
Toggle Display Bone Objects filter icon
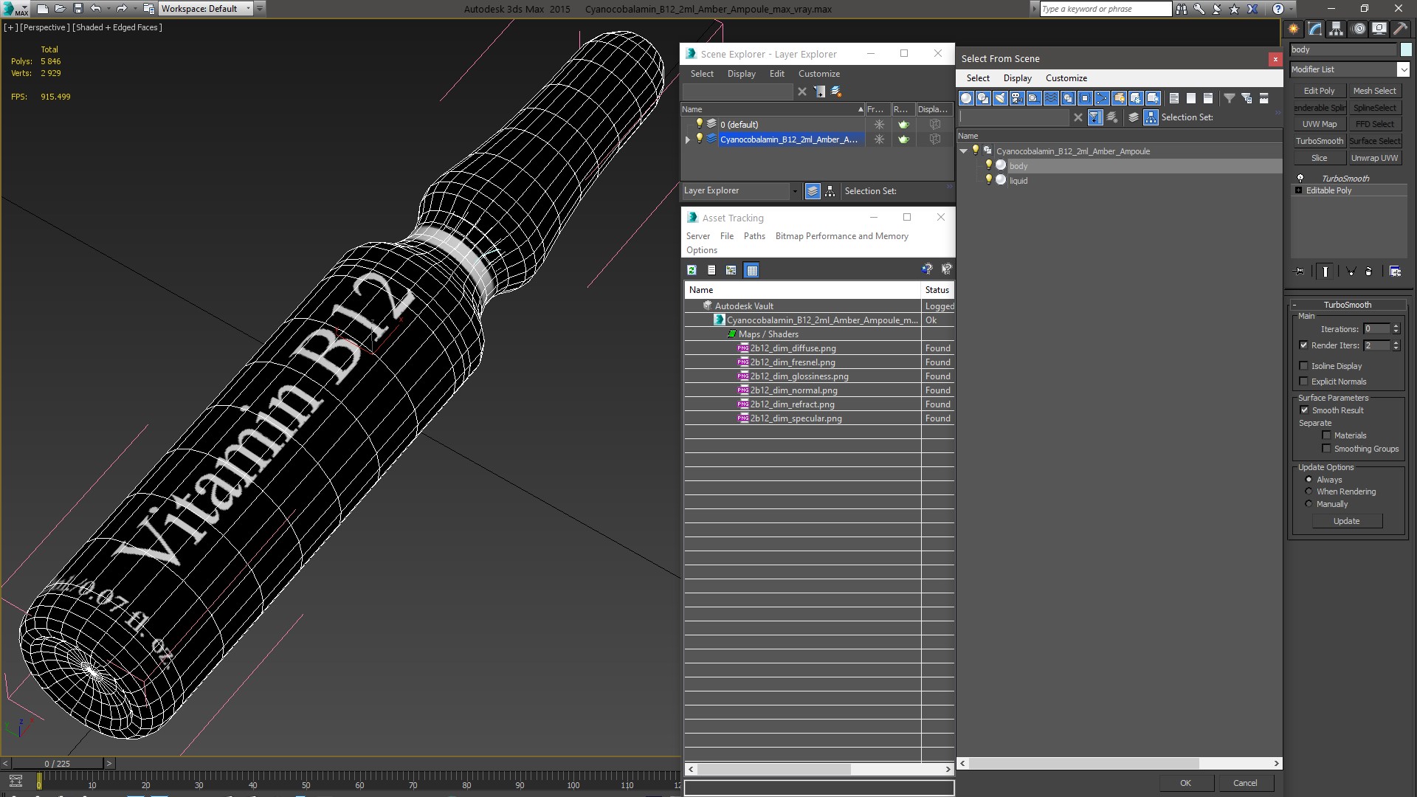[1102, 98]
